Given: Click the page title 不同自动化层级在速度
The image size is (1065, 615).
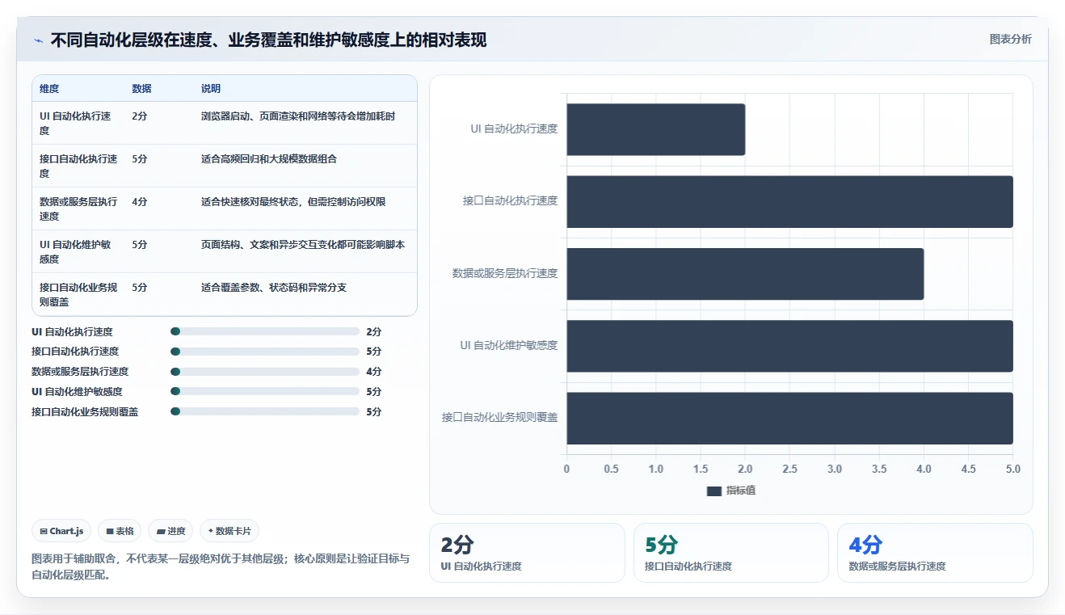Looking at the screenshot, I should pos(268,40).
